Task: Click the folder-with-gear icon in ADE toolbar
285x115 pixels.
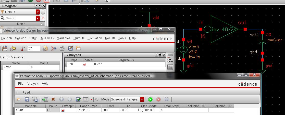Action: point(13,48)
